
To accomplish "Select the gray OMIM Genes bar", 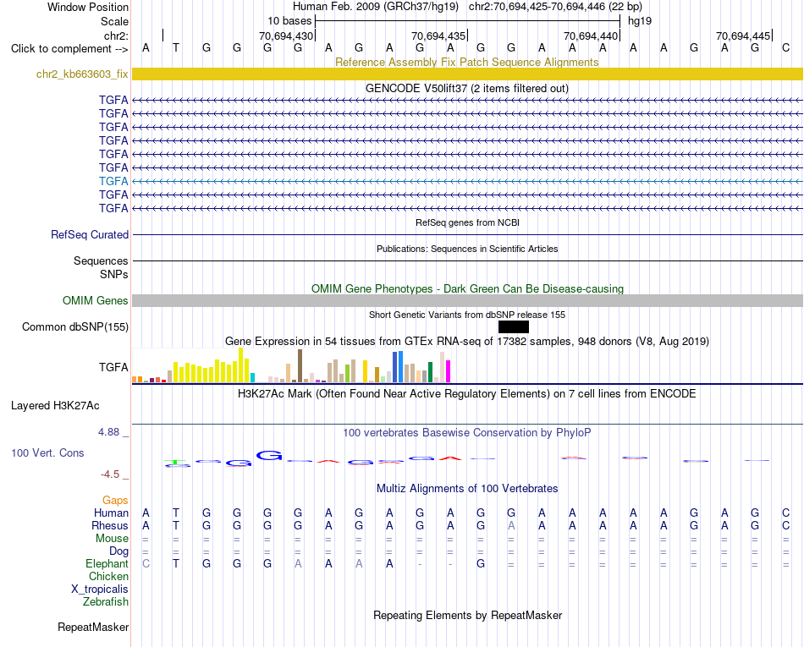I will pos(467,301).
